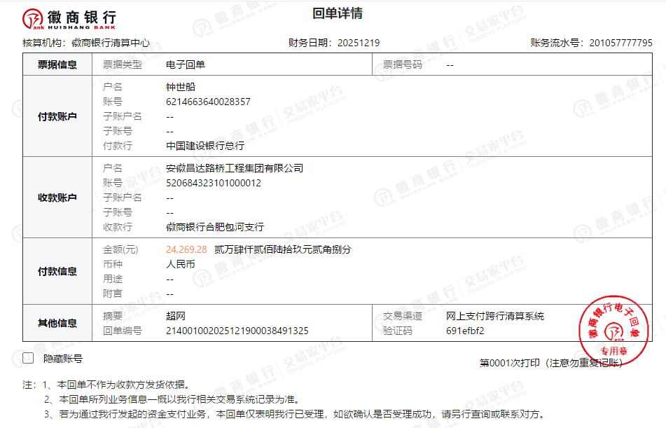Click the payee name 安徽昌达路桥工程集团有限公司
Screen dimensions: 666x428
(235, 168)
